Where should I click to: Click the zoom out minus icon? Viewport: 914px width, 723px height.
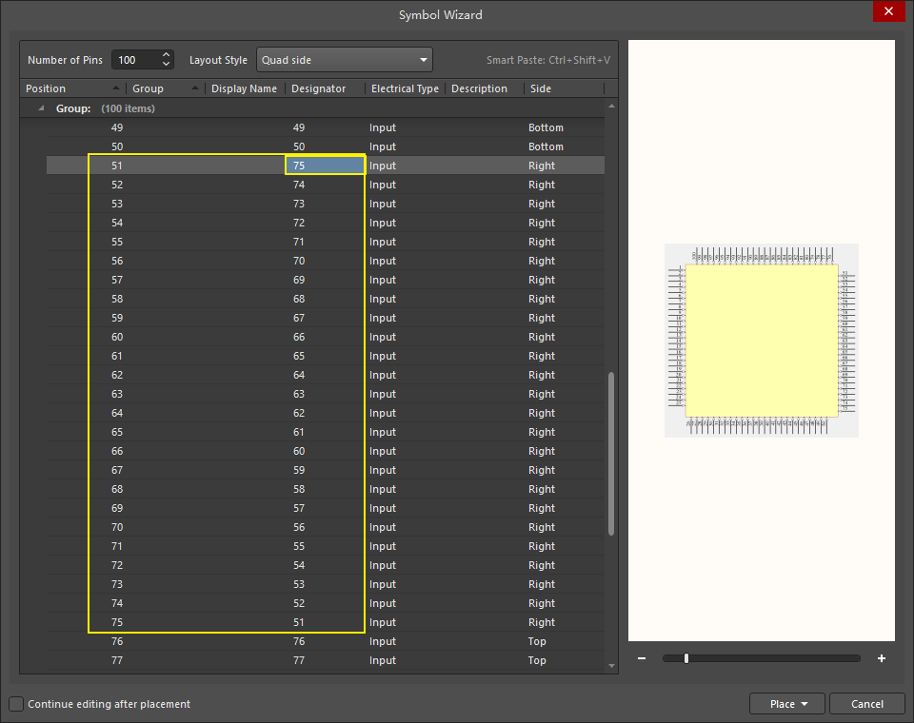(x=642, y=658)
